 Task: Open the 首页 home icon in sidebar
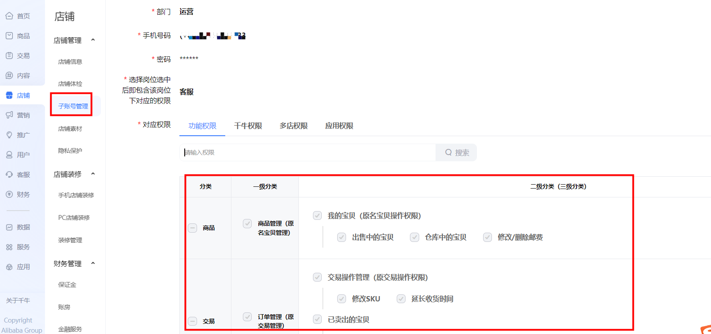click(x=9, y=16)
